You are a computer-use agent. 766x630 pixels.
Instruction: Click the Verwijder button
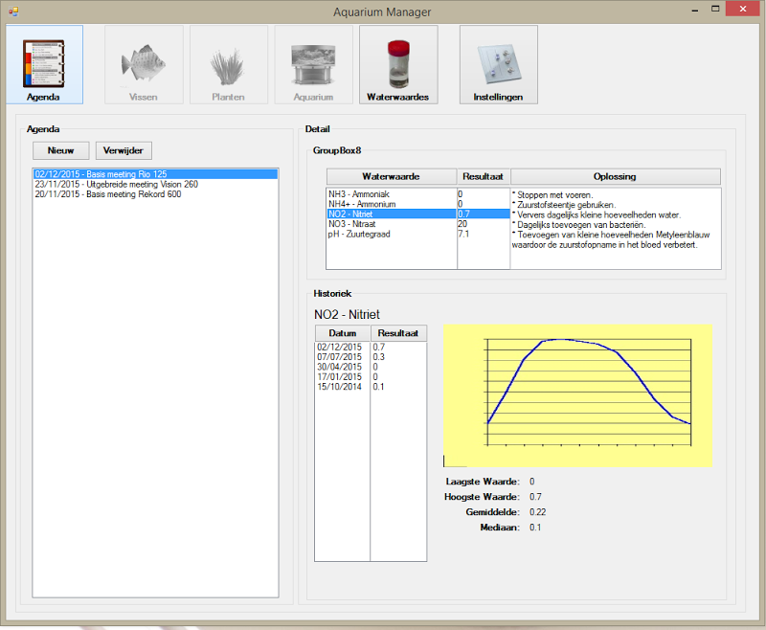click(123, 150)
